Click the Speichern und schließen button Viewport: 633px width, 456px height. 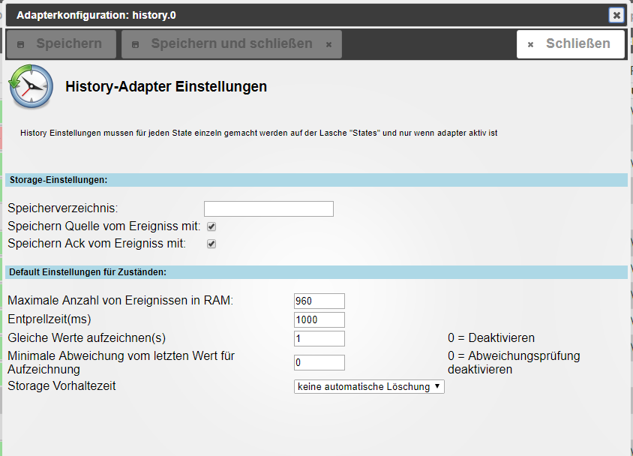(231, 44)
